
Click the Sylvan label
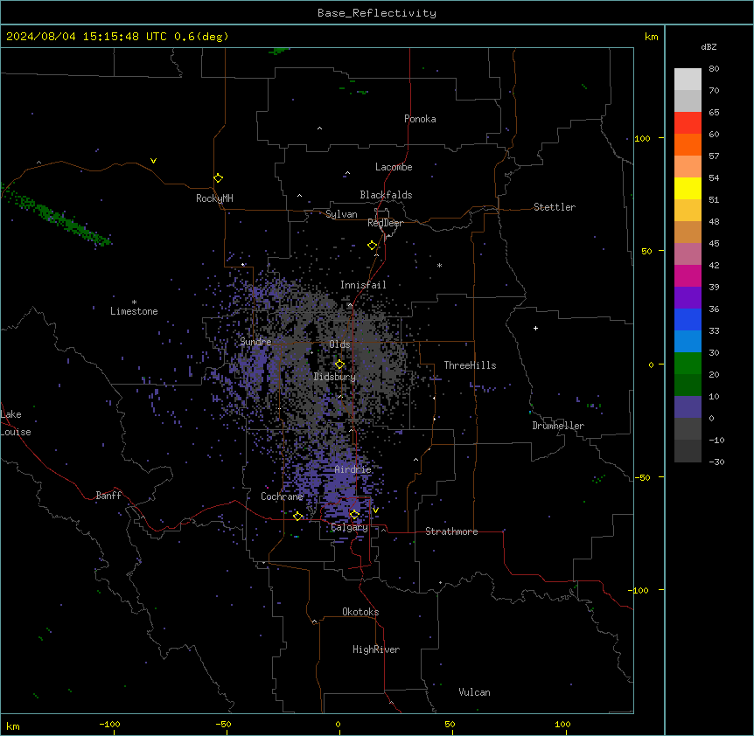(x=341, y=214)
